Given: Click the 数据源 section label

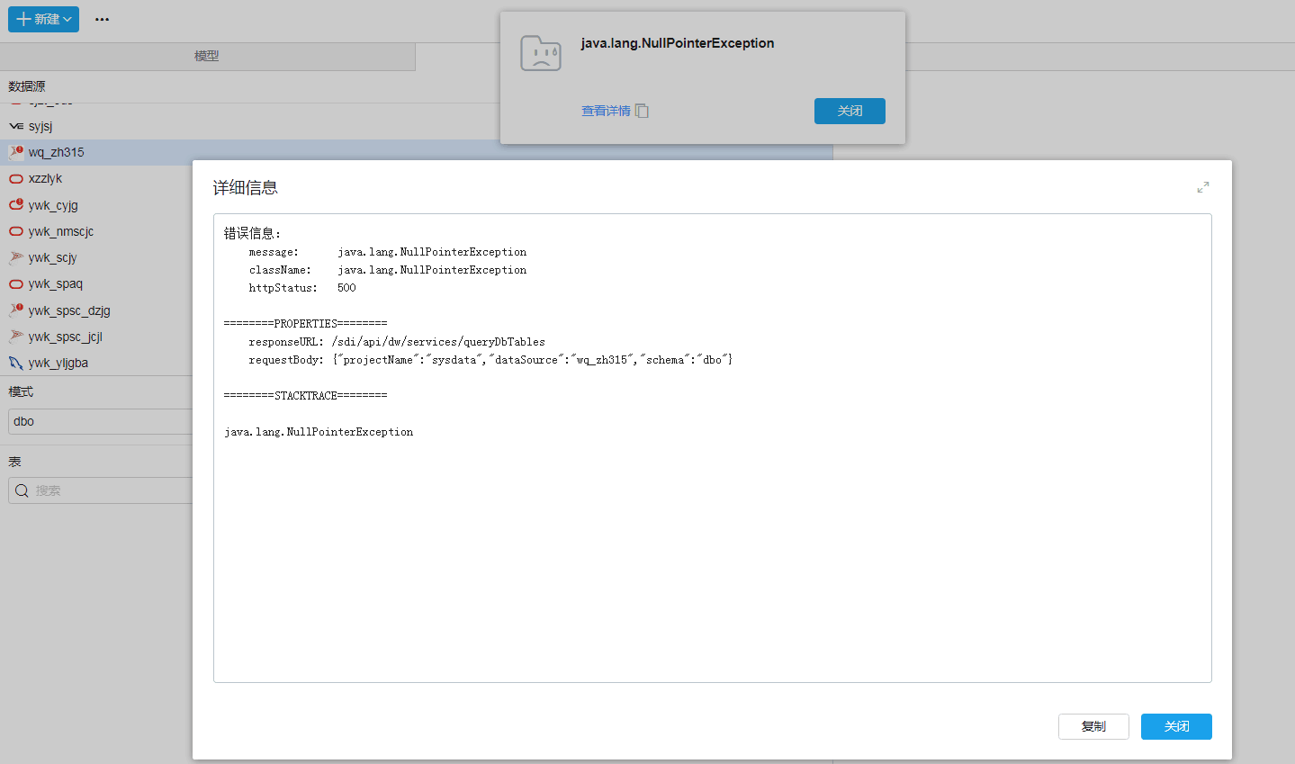Looking at the screenshot, I should click(27, 86).
